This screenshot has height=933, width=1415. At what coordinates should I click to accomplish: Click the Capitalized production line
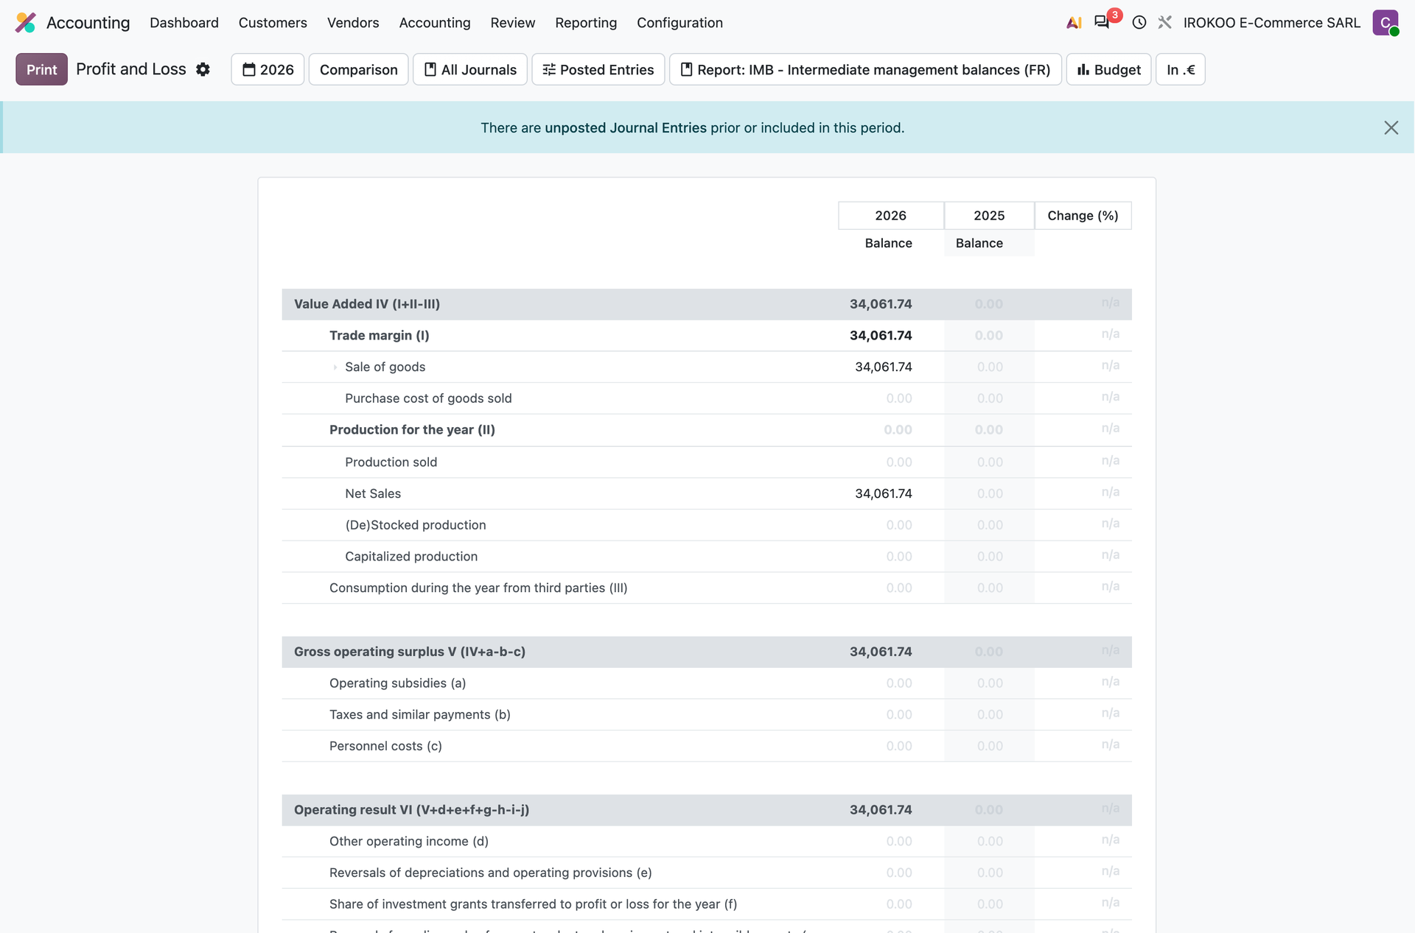[x=707, y=557]
